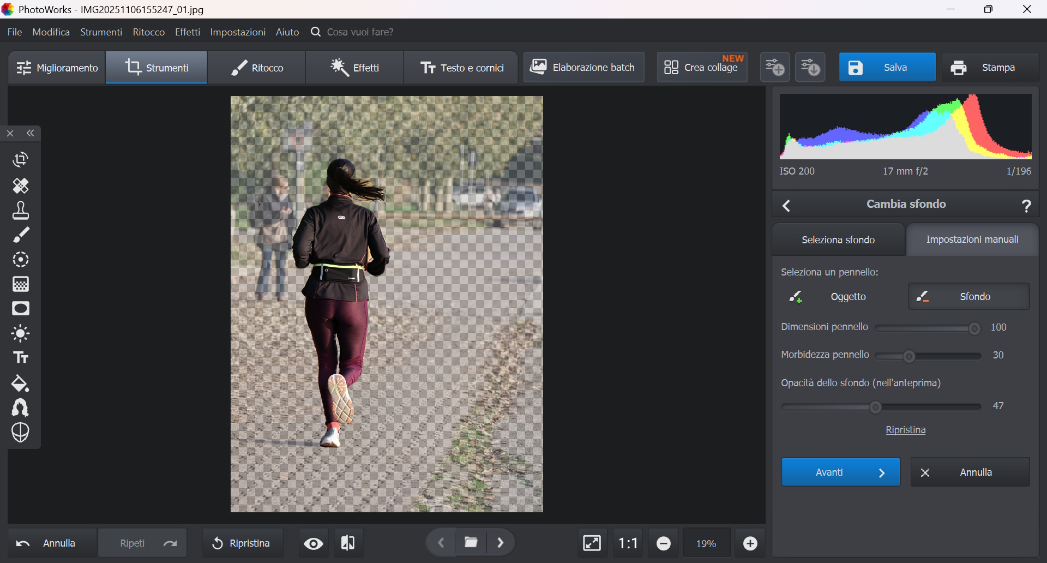
Task: Open the rotate/crop tool in sidebar
Action: pos(21,160)
